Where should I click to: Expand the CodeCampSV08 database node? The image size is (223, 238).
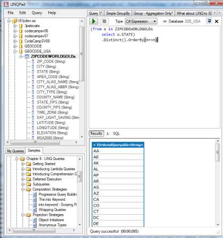click(15, 41)
